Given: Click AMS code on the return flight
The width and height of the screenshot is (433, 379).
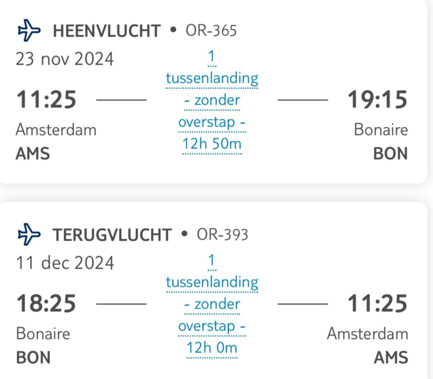Looking at the screenshot, I should pos(391,357).
